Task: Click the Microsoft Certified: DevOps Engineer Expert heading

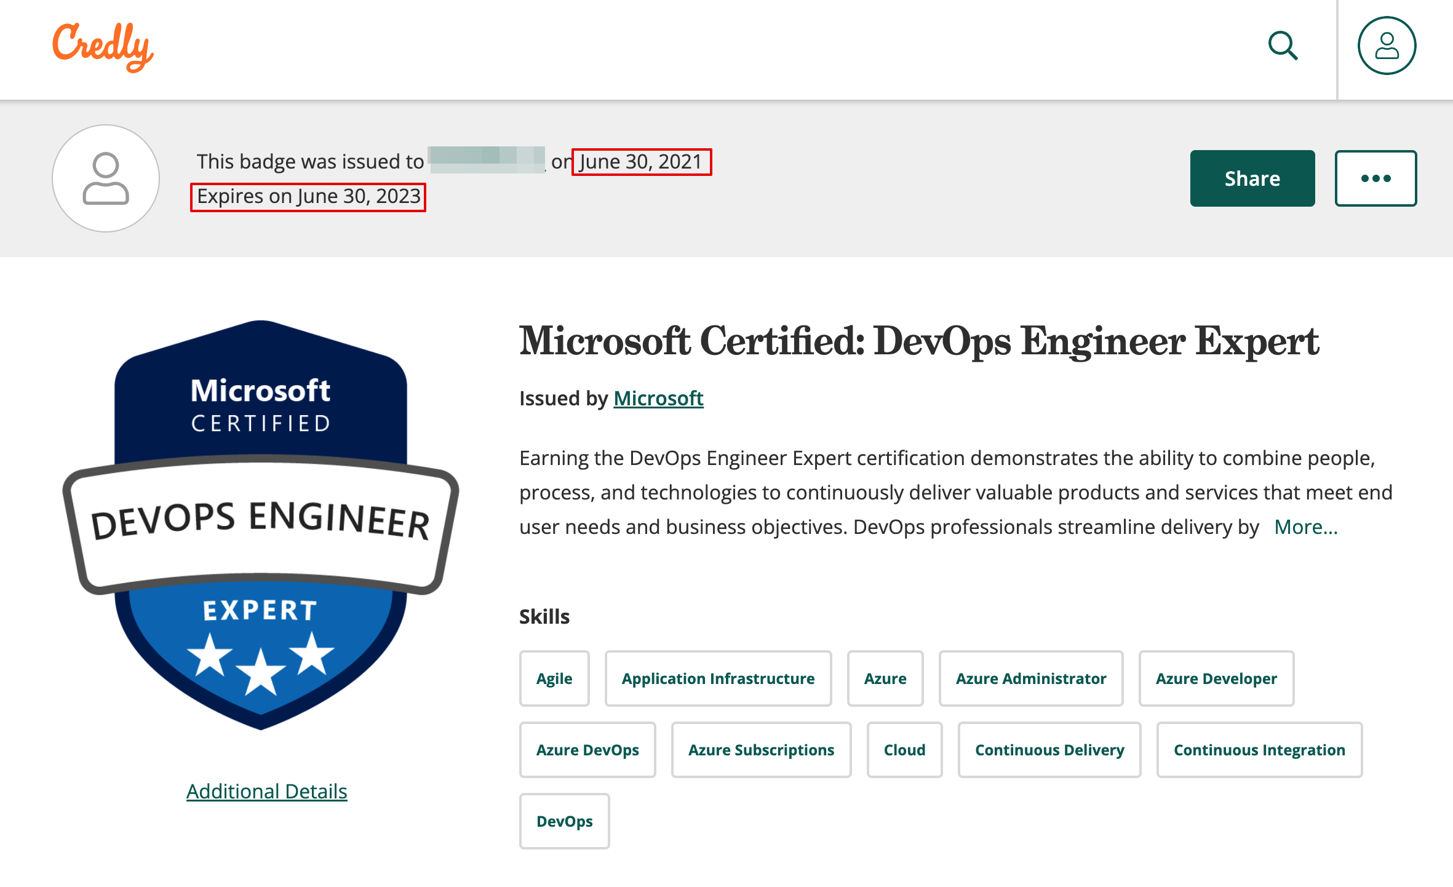Action: pos(919,341)
